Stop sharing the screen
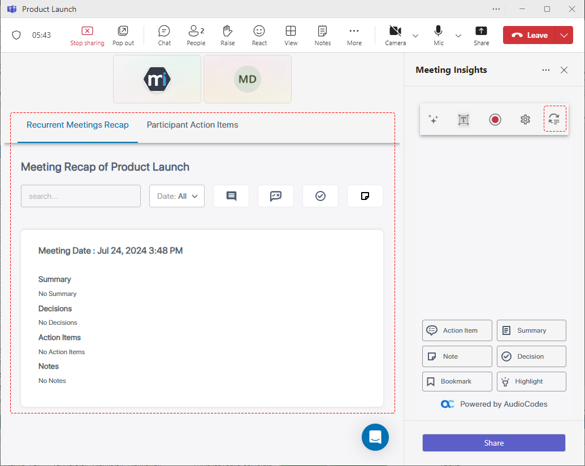Screen dimensions: 585x466 point(87,35)
